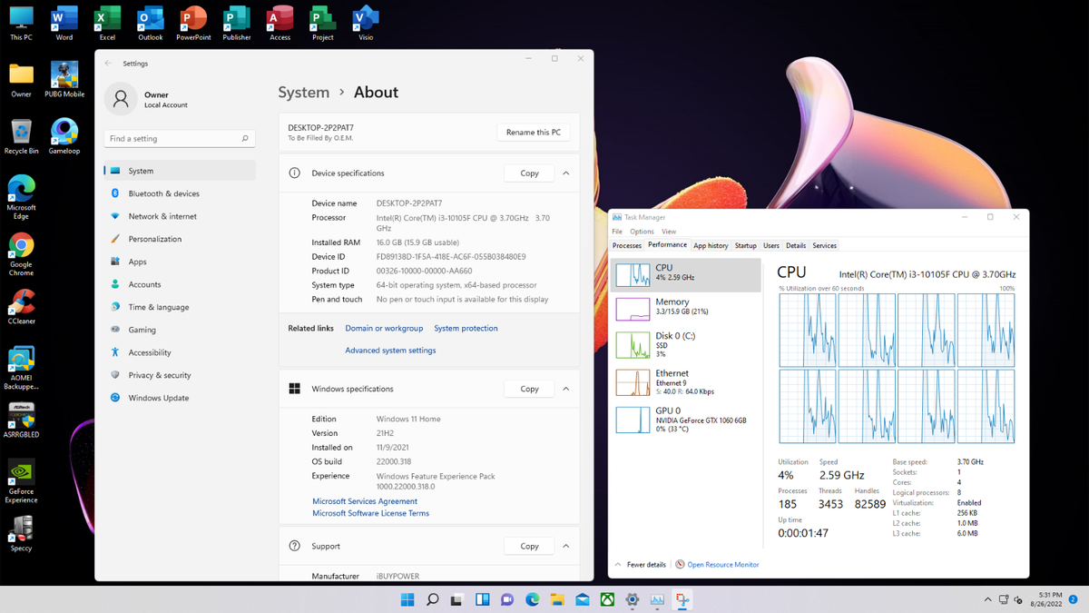This screenshot has height=613, width=1089.
Task: Open the Options menu in Task Manager
Action: [x=642, y=232]
